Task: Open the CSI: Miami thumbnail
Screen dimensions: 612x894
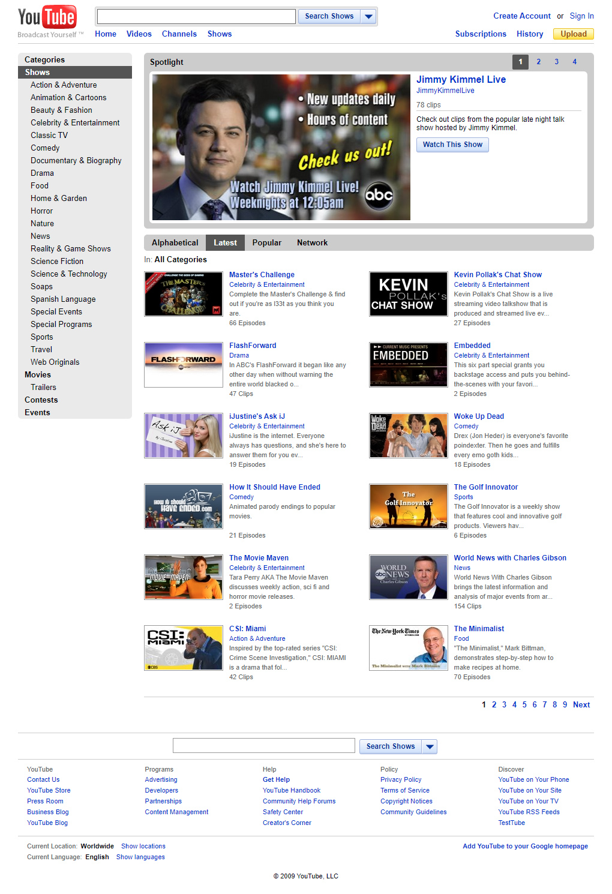Action: [x=184, y=648]
